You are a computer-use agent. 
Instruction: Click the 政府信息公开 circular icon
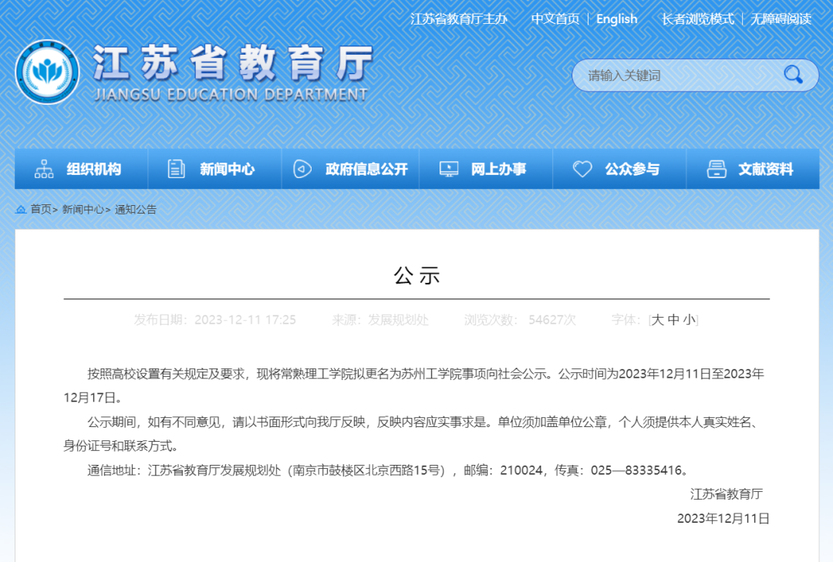click(302, 169)
